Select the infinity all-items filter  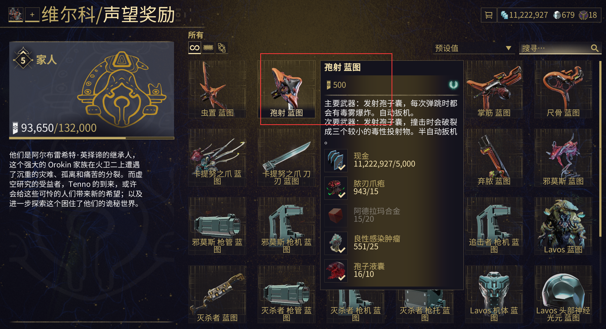point(195,48)
